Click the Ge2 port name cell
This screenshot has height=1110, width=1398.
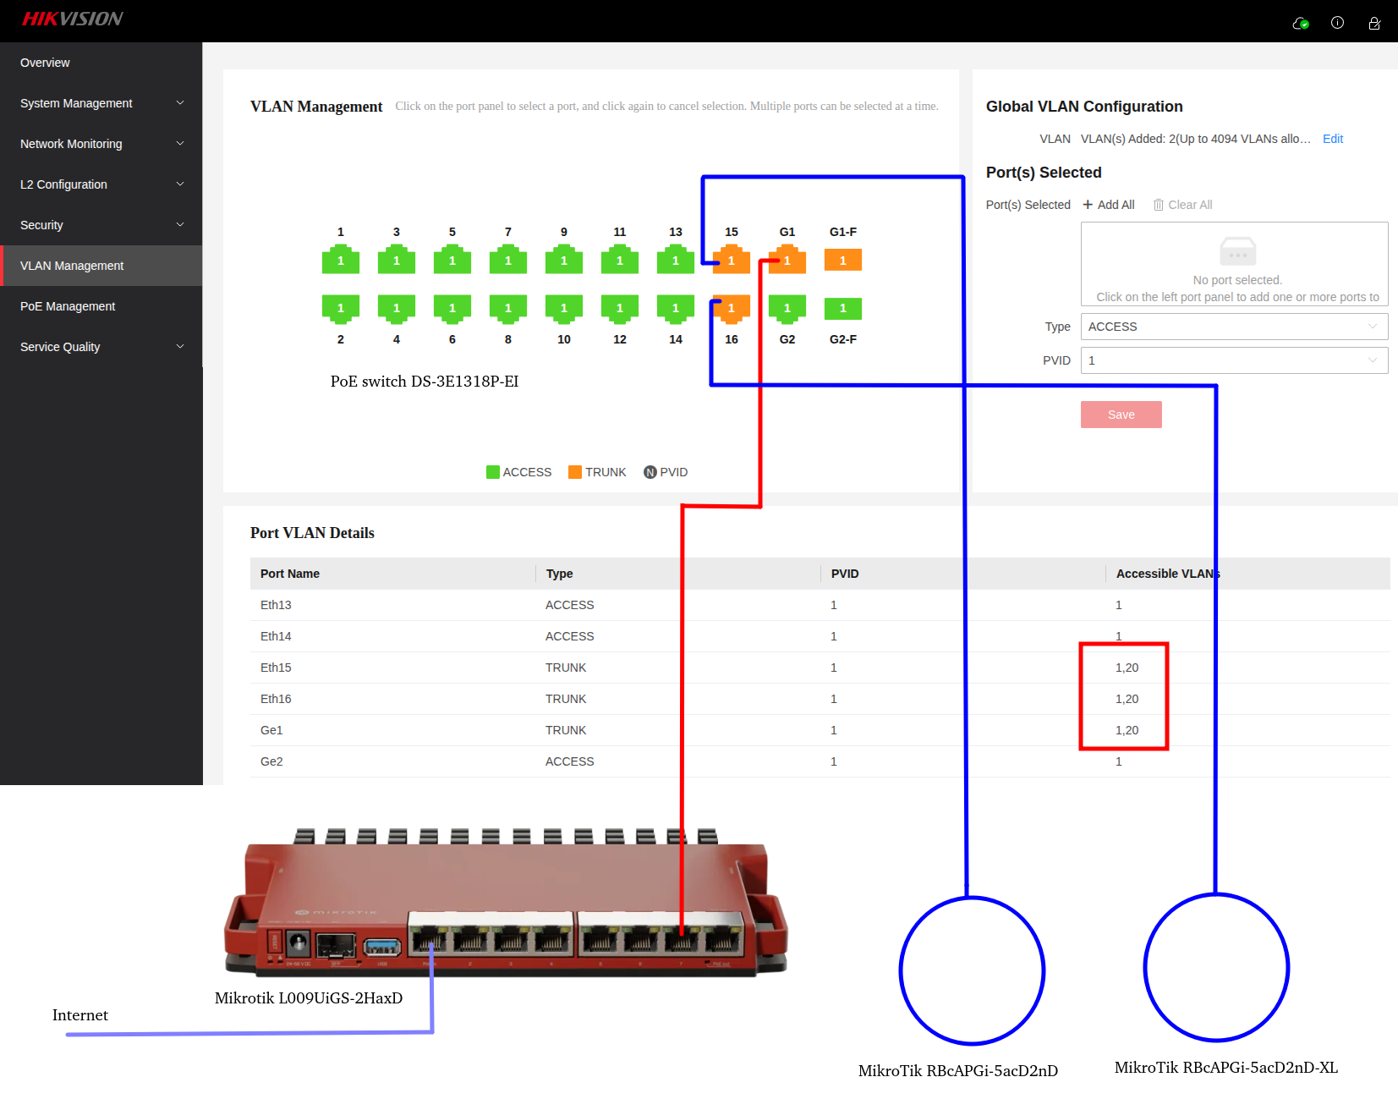coord(271,761)
